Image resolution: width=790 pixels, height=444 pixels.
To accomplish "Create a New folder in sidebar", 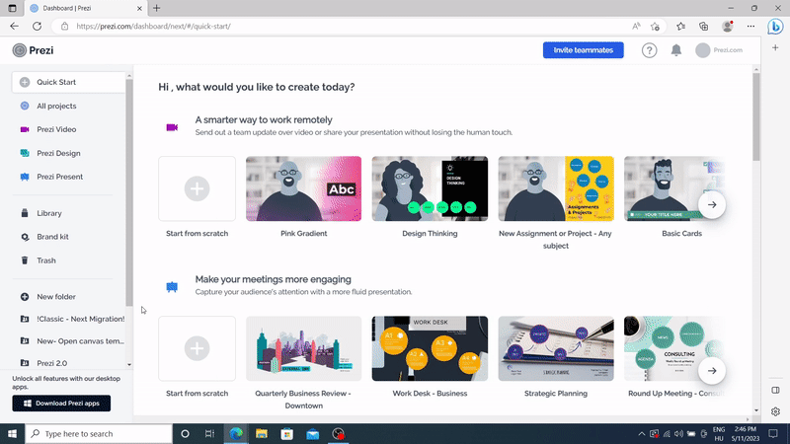I will click(x=55, y=296).
